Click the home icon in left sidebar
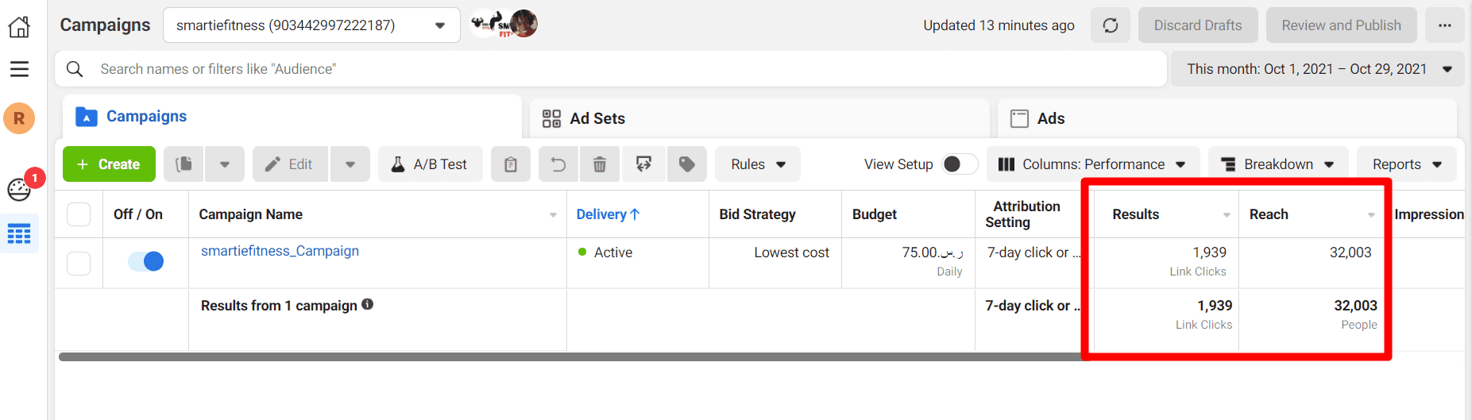This screenshot has height=420, width=1472. pyautogui.click(x=19, y=27)
